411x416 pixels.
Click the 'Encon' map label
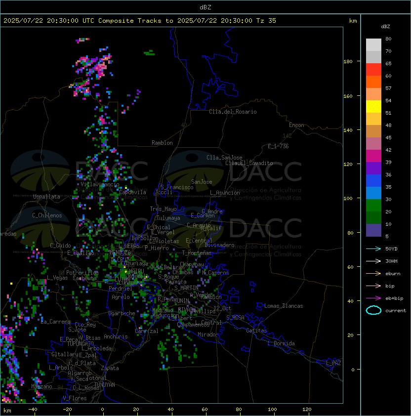tap(296, 125)
